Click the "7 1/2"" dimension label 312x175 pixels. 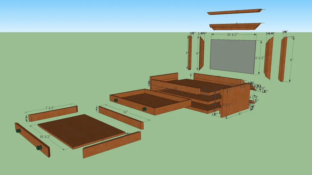[50, 108]
